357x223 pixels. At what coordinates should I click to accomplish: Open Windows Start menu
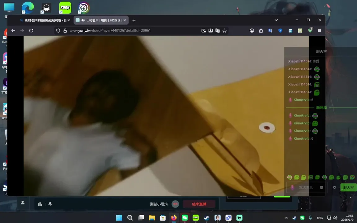tap(119, 218)
